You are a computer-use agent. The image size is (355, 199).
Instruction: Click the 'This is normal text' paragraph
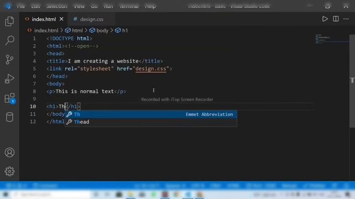(85, 91)
